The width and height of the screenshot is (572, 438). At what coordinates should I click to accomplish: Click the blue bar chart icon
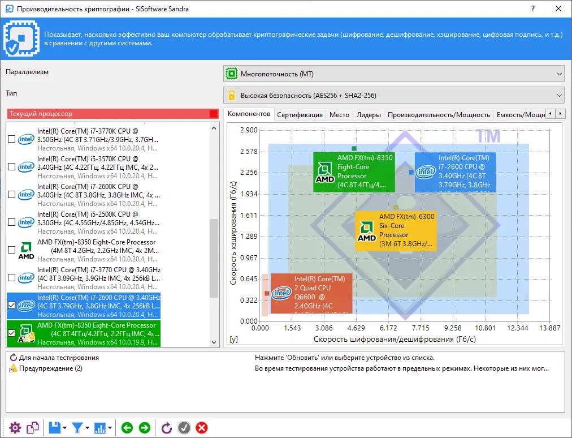[101, 428]
